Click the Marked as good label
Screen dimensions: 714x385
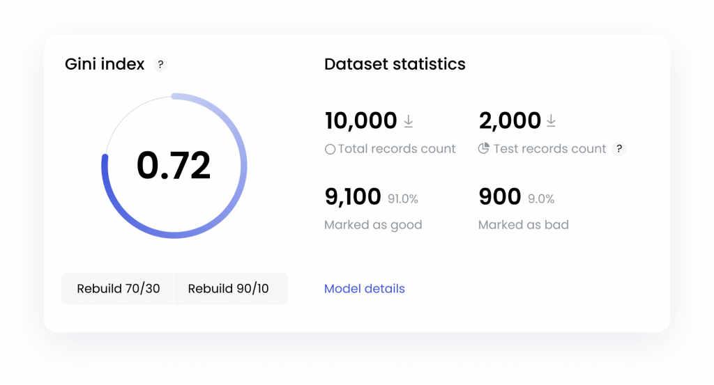(x=373, y=225)
